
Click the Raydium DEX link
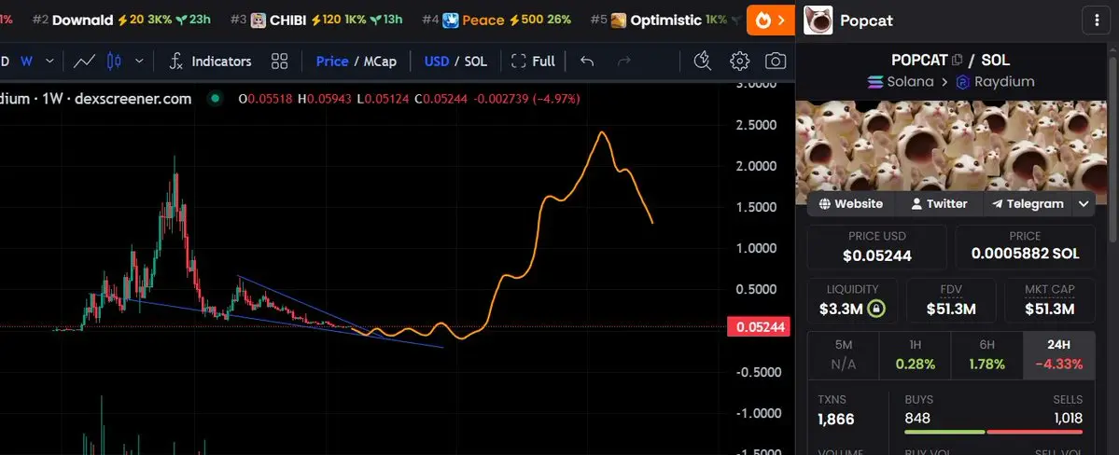point(996,81)
